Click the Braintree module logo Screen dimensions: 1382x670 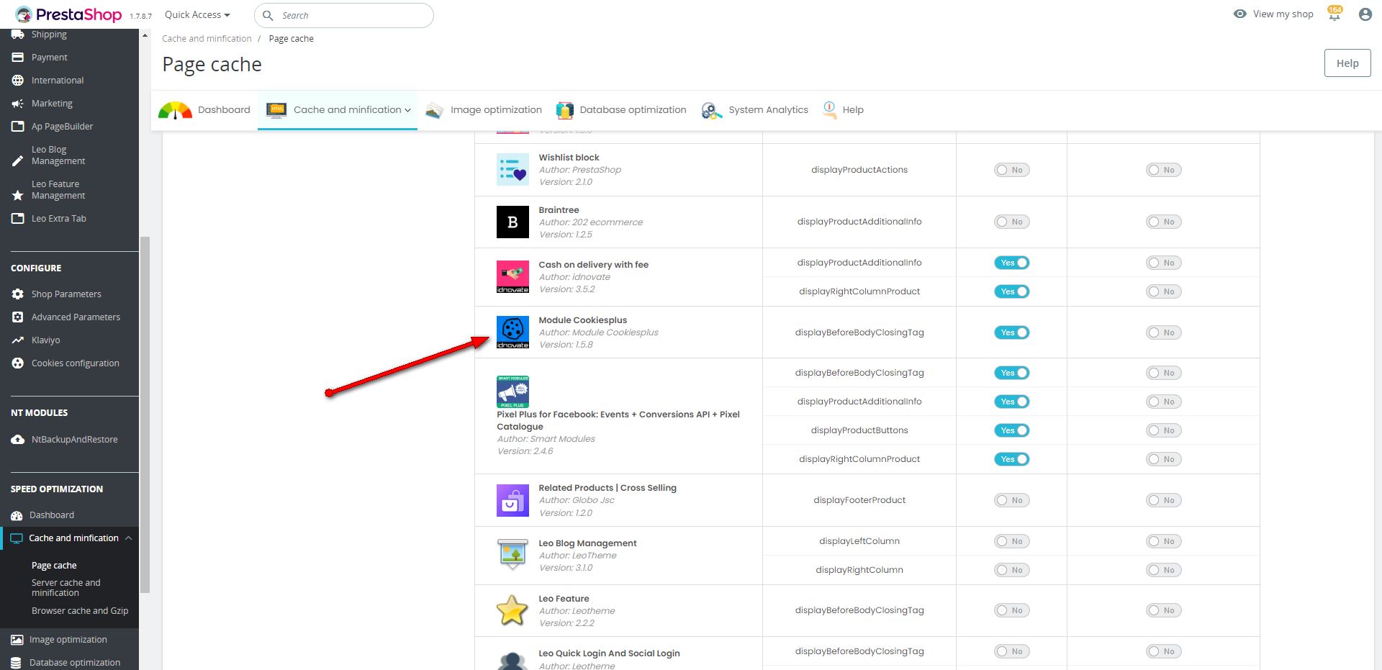click(512, 222)
